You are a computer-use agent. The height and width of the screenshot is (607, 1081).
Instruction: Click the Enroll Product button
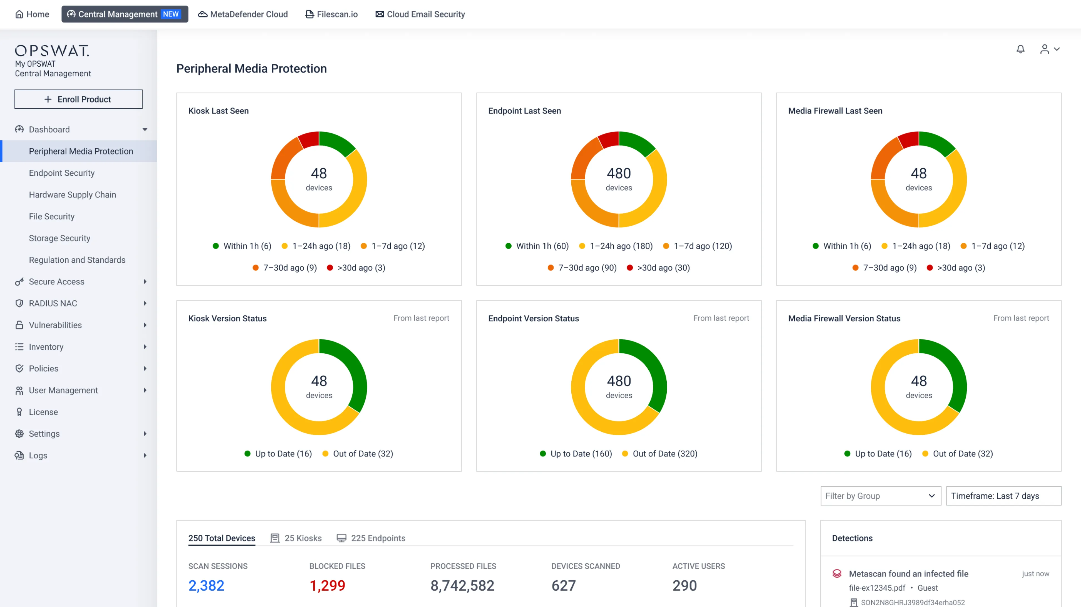point(78,99)
